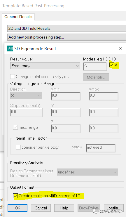Open the Direction X dropdown
This screenshot has width=126, height=217.
(x=26, y=96)
